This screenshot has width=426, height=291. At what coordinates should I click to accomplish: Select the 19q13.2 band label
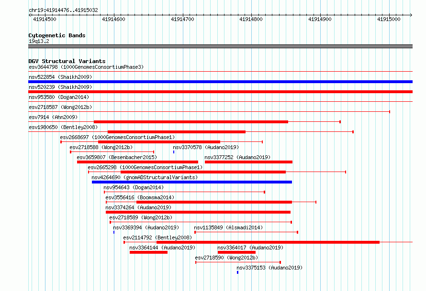[39, 41]
